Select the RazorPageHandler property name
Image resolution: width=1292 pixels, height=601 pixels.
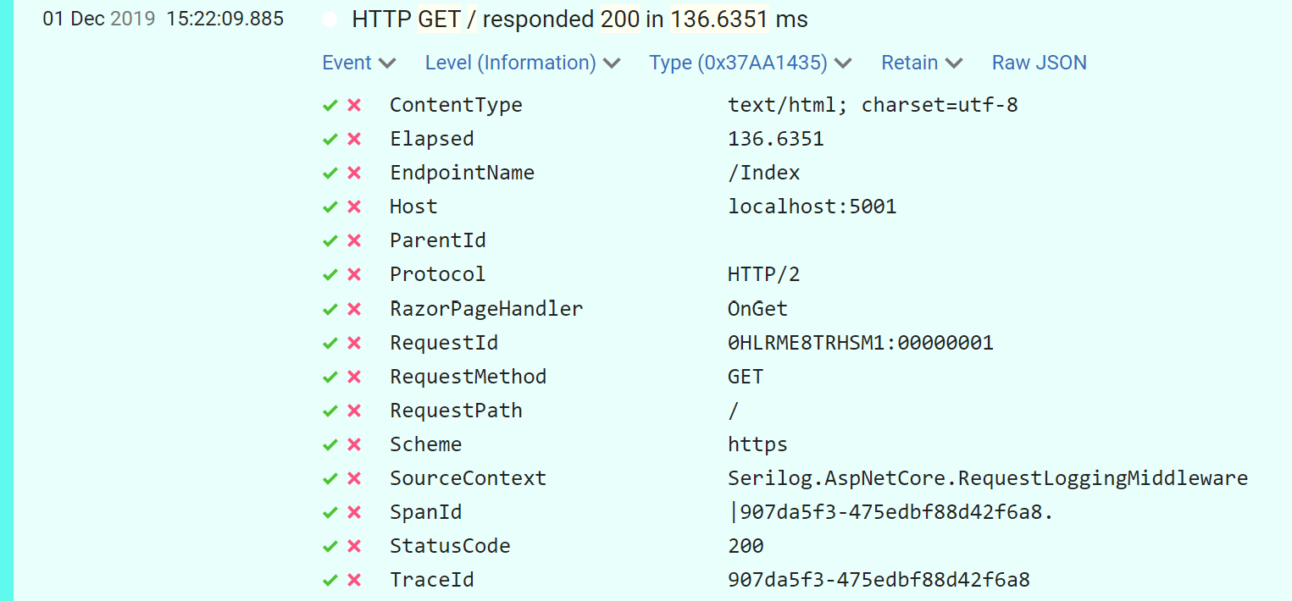(x=485, y=309)
